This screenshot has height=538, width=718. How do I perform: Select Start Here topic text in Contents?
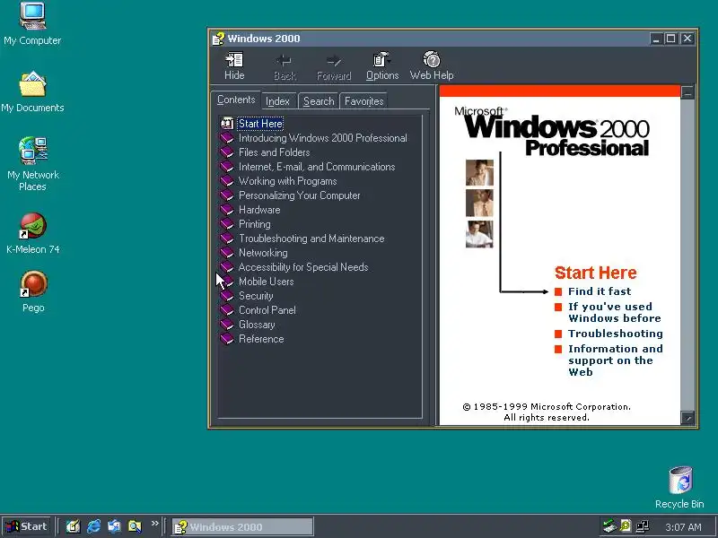[x=260, y=124]
